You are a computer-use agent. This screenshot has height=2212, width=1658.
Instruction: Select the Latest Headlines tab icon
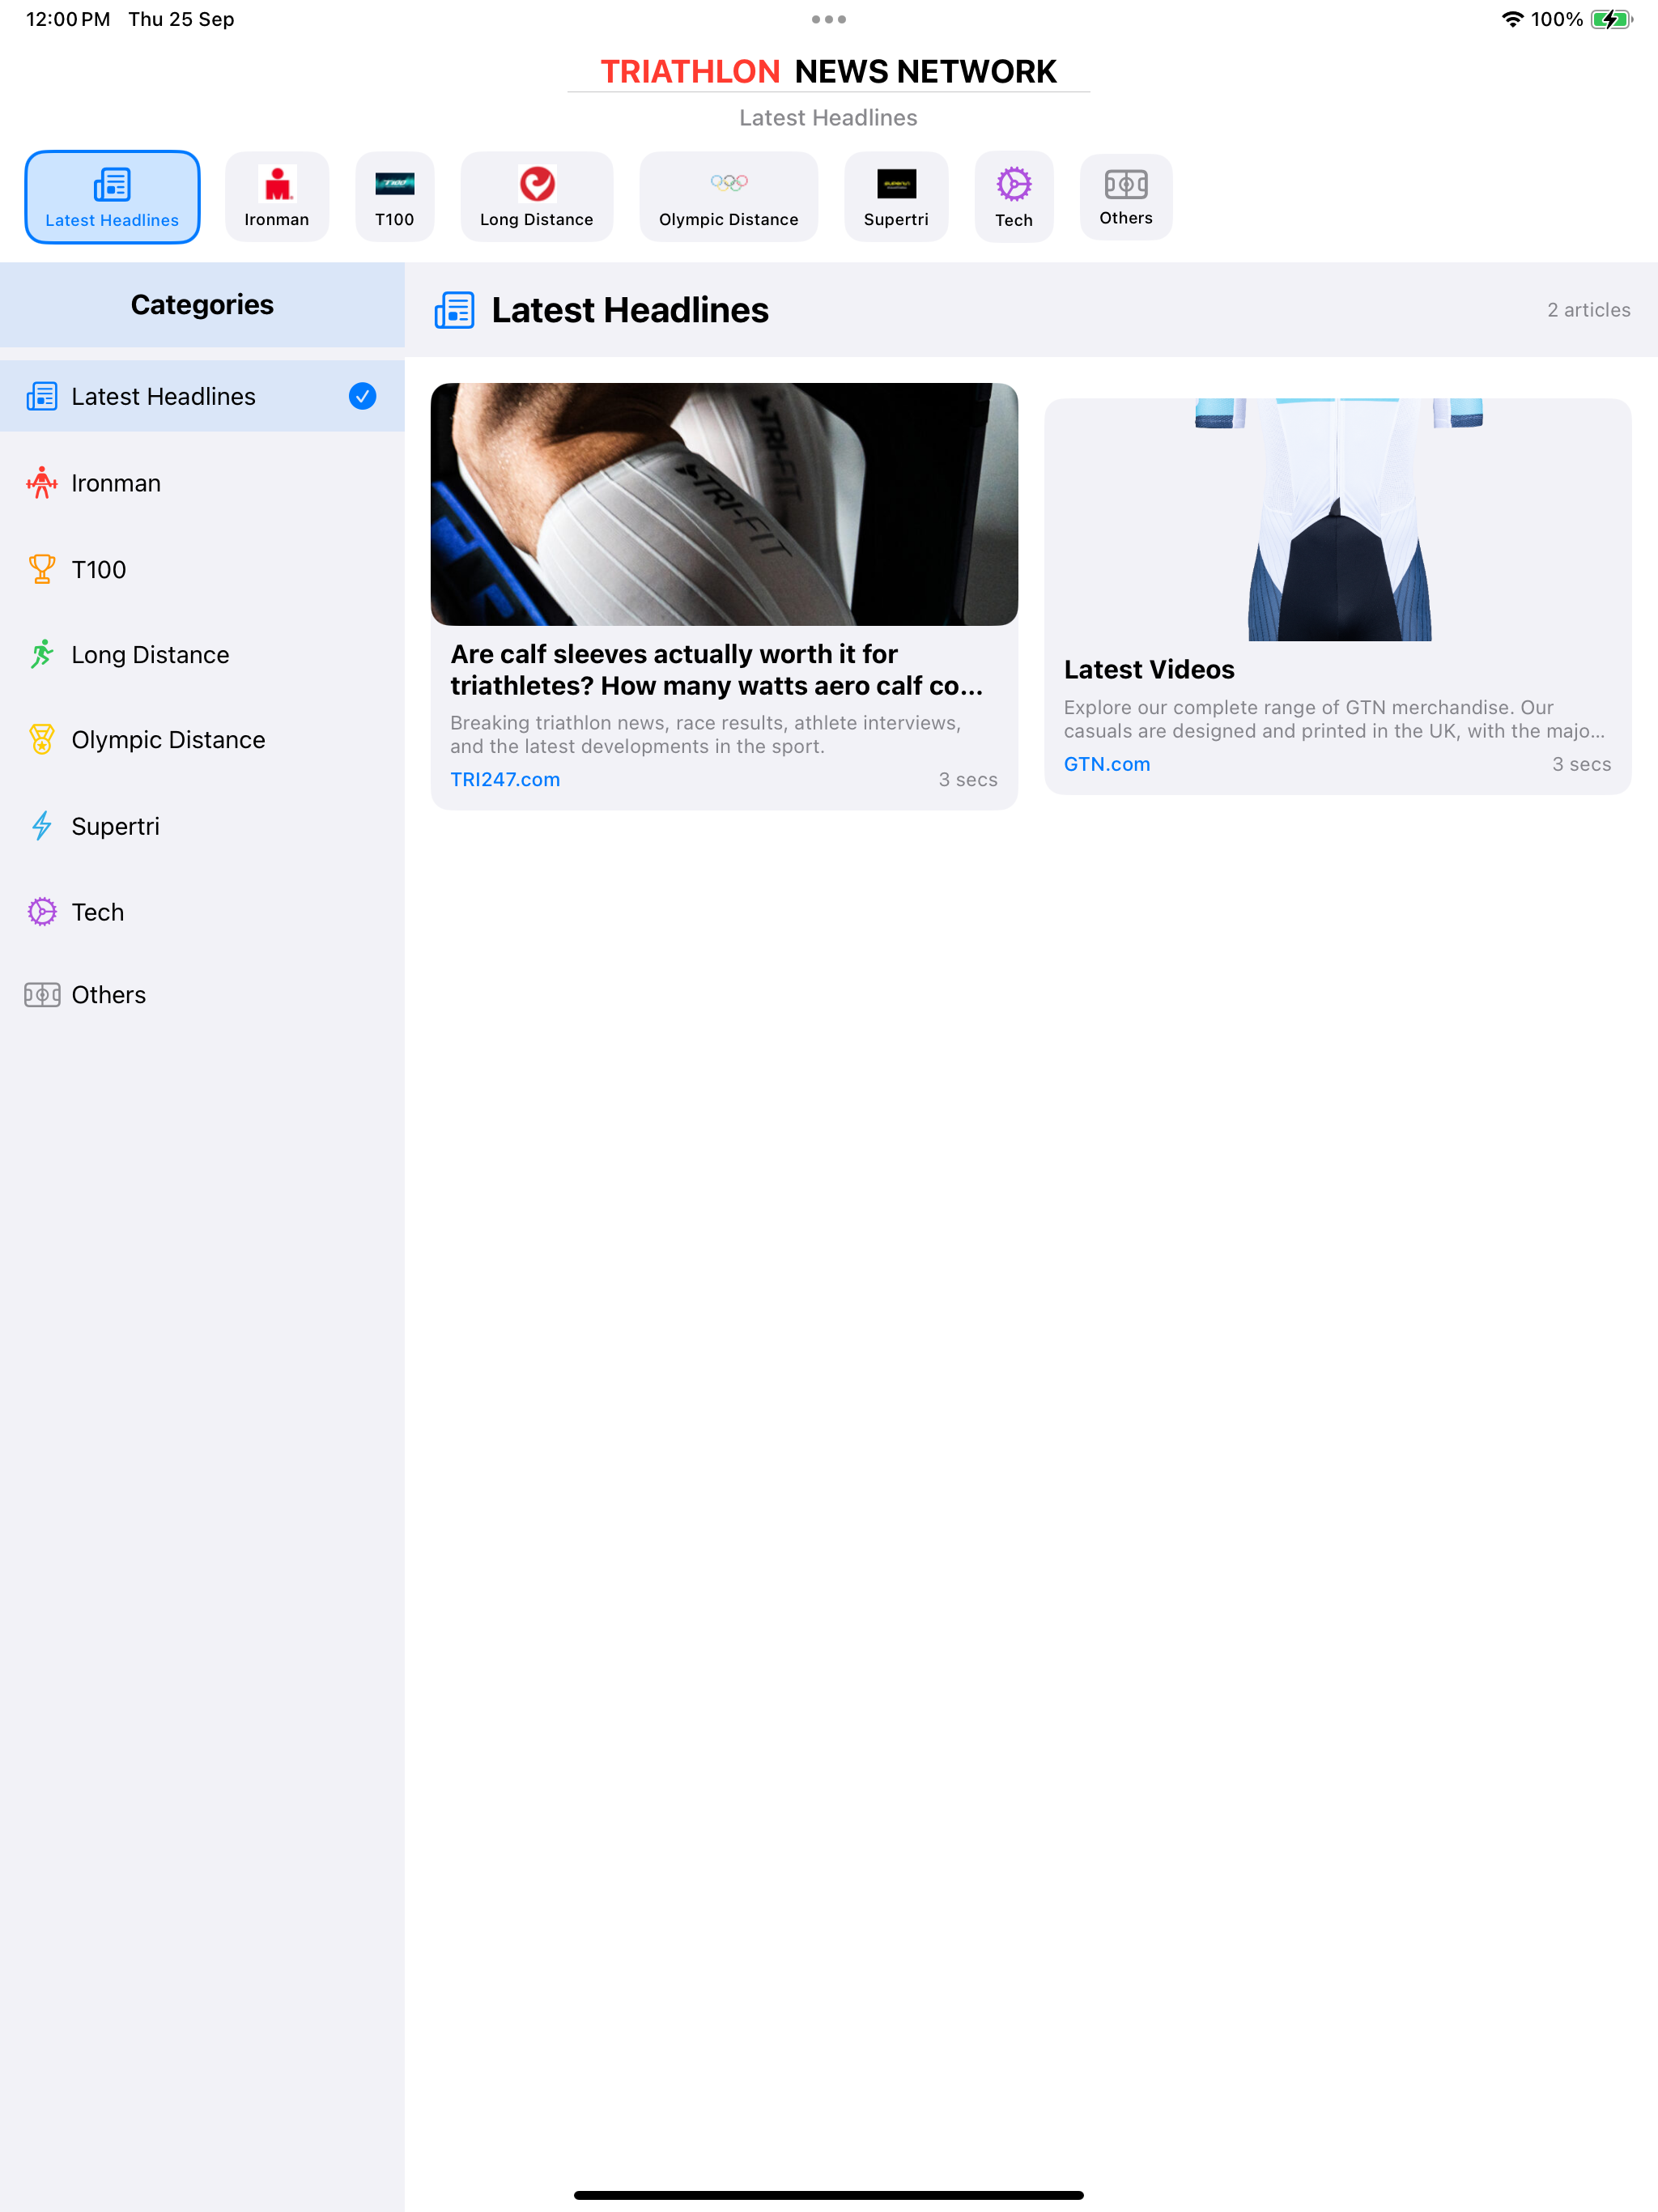(112, 185)
